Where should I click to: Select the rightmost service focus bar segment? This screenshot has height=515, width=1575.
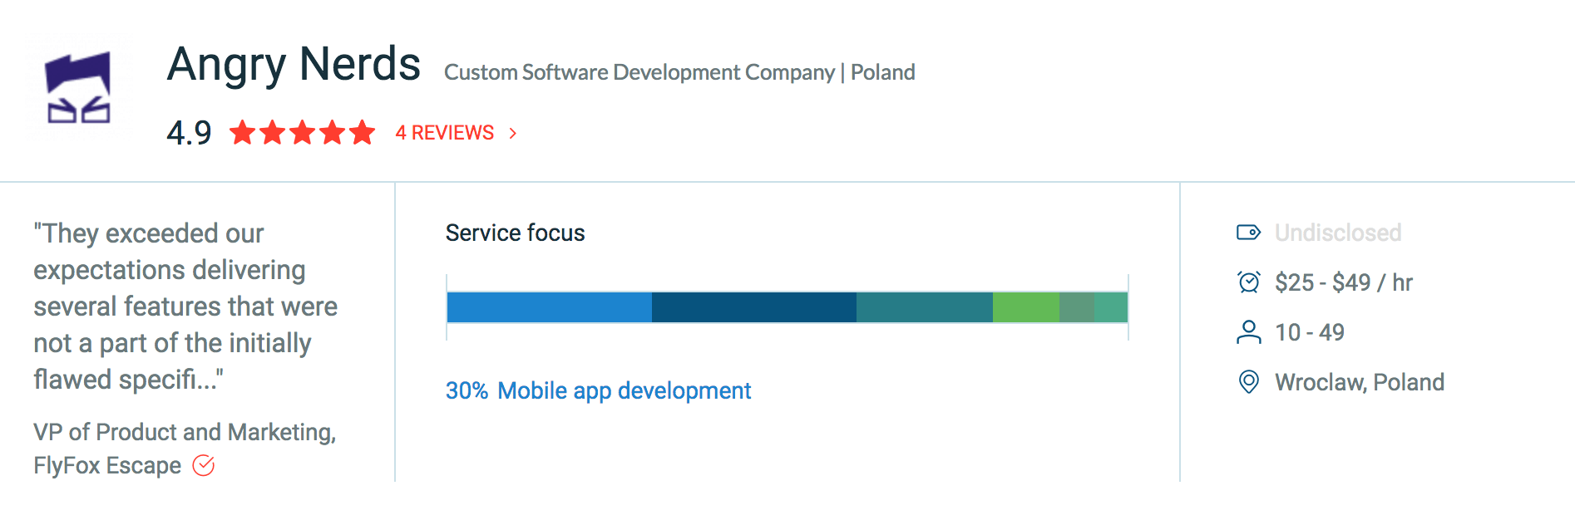1111,307
